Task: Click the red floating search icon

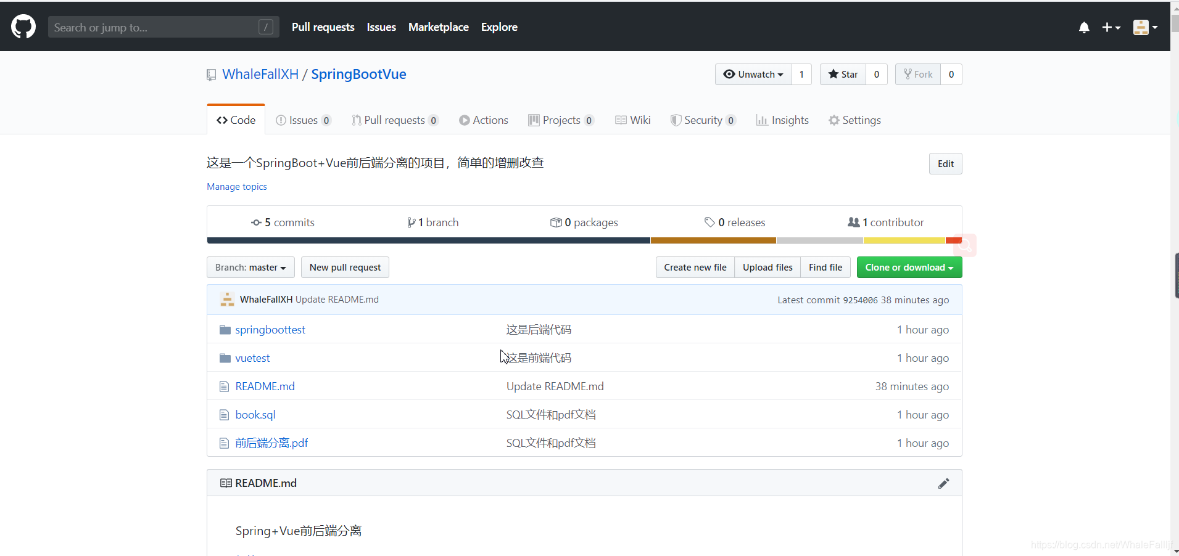Action: 965,246
